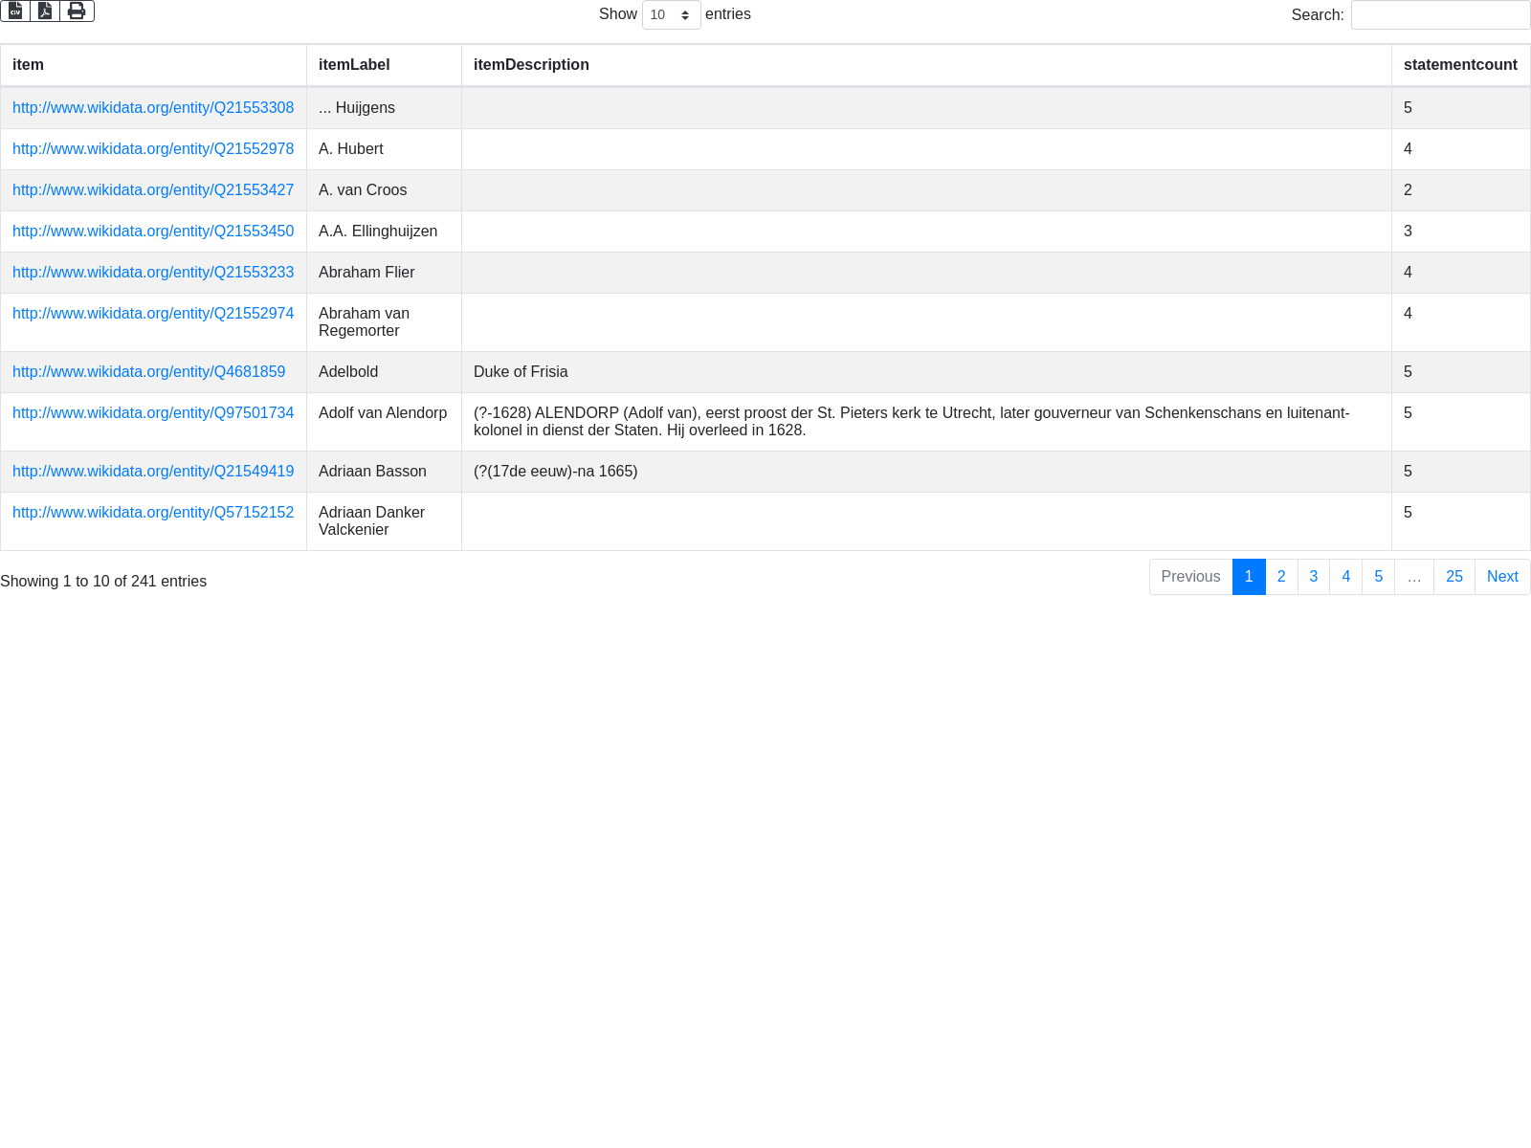The height and width of the screenshot is (1148, 1531).
Task: Click into the Search input field
Action: pos(1440,15)
